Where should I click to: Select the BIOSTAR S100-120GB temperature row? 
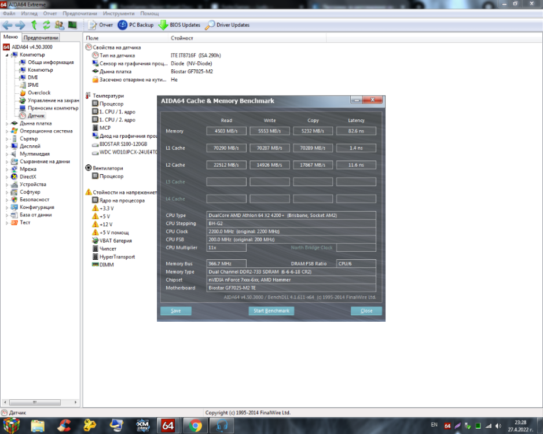(123, 144)
